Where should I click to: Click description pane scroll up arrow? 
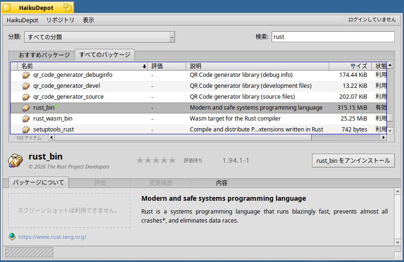(397, 192)
